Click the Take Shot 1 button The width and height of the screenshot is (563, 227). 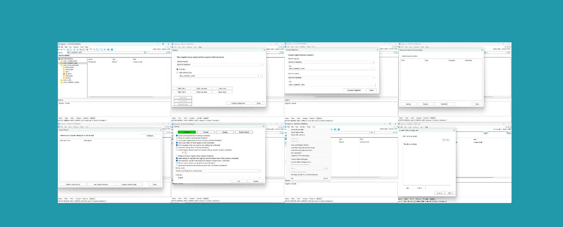click(x=181, y=88)
